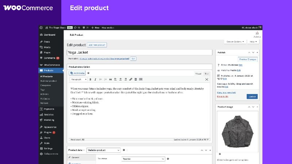Screen dimensions: 292x164
Task: Open the Activity panel flag icon
Action: click(257, 33)
